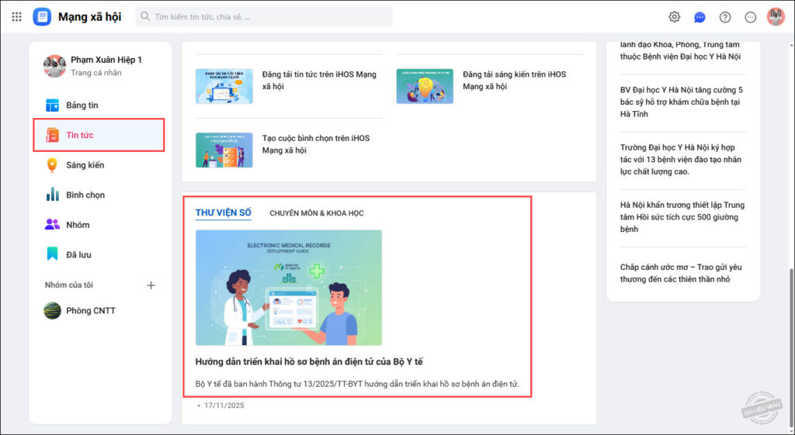The image size is (795, 435).
Task: Open news BV Đại học Y Hà Nội tăng cường
Action: [x=683, y=102]
